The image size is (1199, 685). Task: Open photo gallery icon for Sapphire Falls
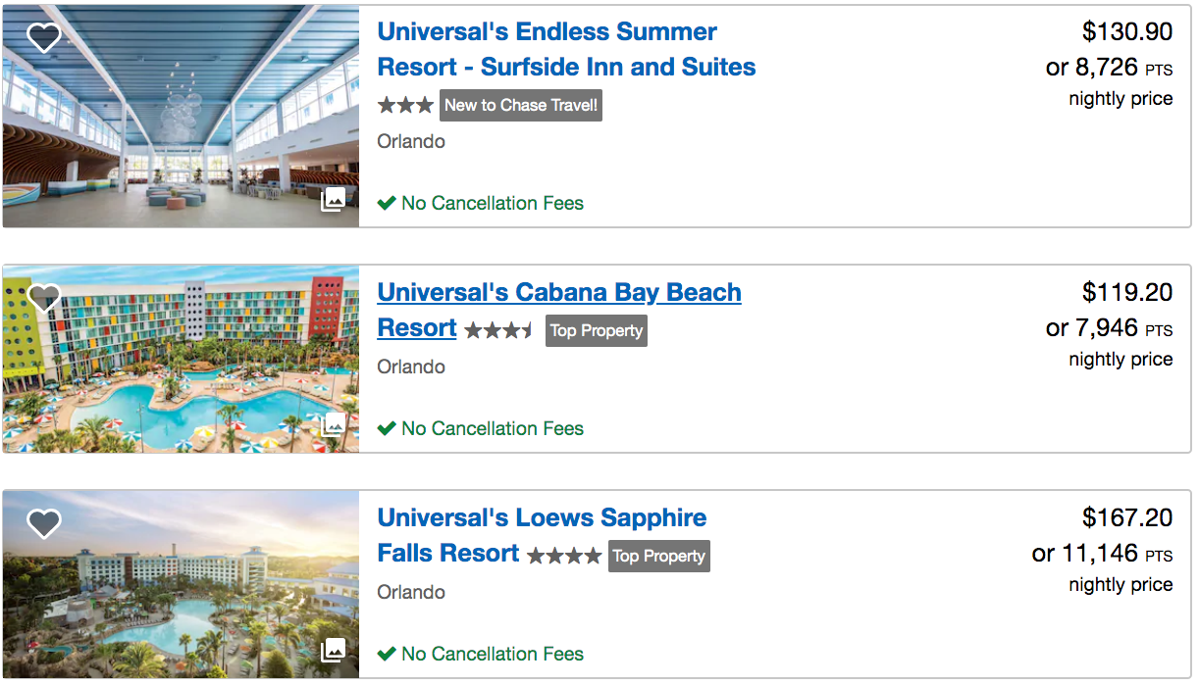tap(334, 650)
